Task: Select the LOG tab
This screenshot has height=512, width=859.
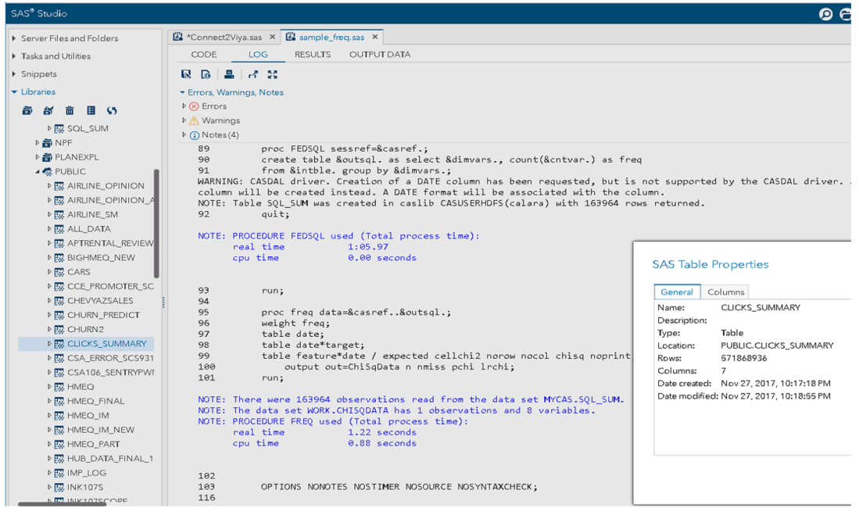Action: (258, 54)
